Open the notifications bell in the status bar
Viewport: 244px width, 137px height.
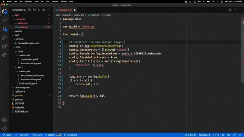[240, 135]
